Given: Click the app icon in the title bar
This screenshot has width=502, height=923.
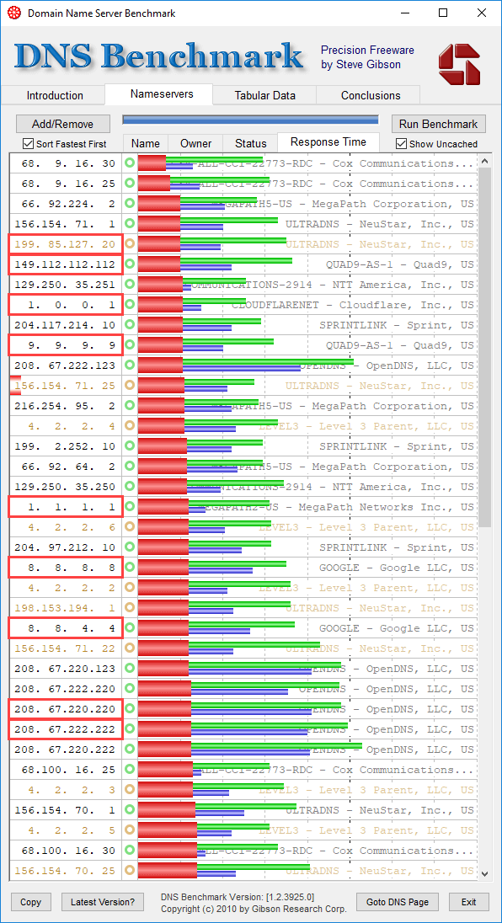Looking at the screenshot, I should [x=13, y=13].
